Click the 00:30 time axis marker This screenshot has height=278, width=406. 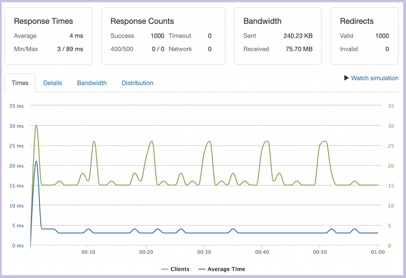tap(204, 252)
